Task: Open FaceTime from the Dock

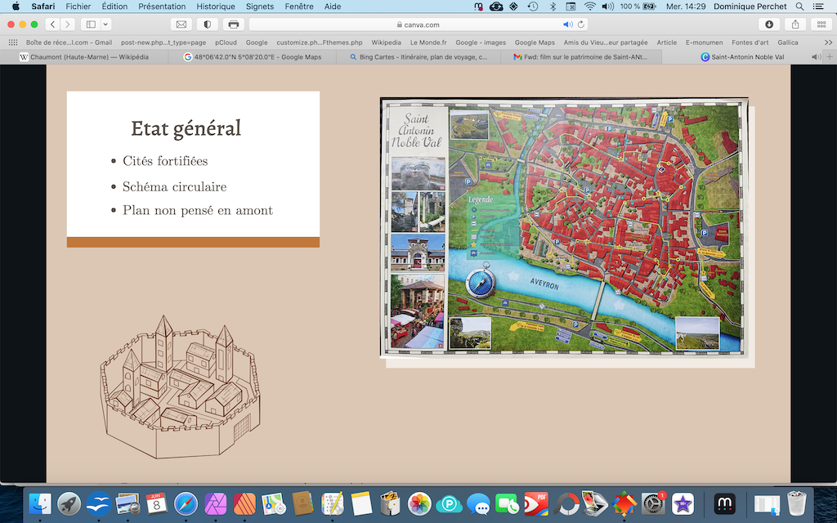Action: coord(507,503)
